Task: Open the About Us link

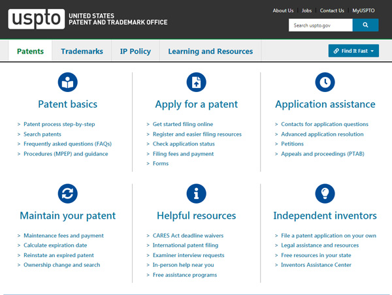Action: coord(283,10)
